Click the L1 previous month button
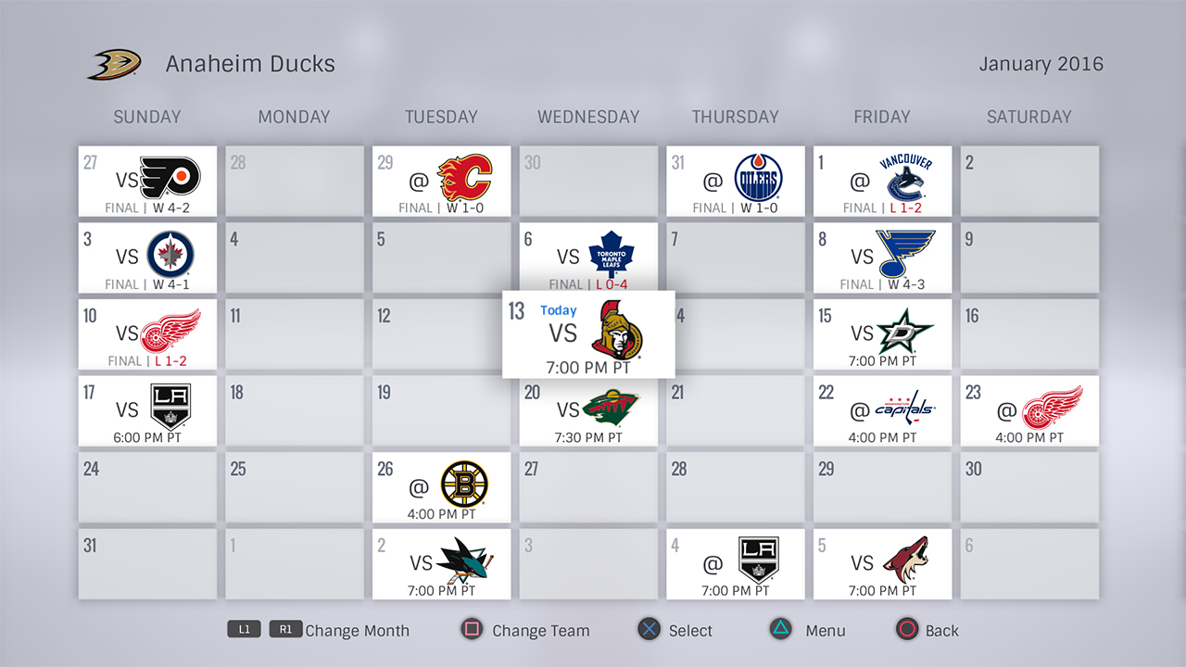The height and width of the screenshot is (667, 1186). [x=244, y=630]
